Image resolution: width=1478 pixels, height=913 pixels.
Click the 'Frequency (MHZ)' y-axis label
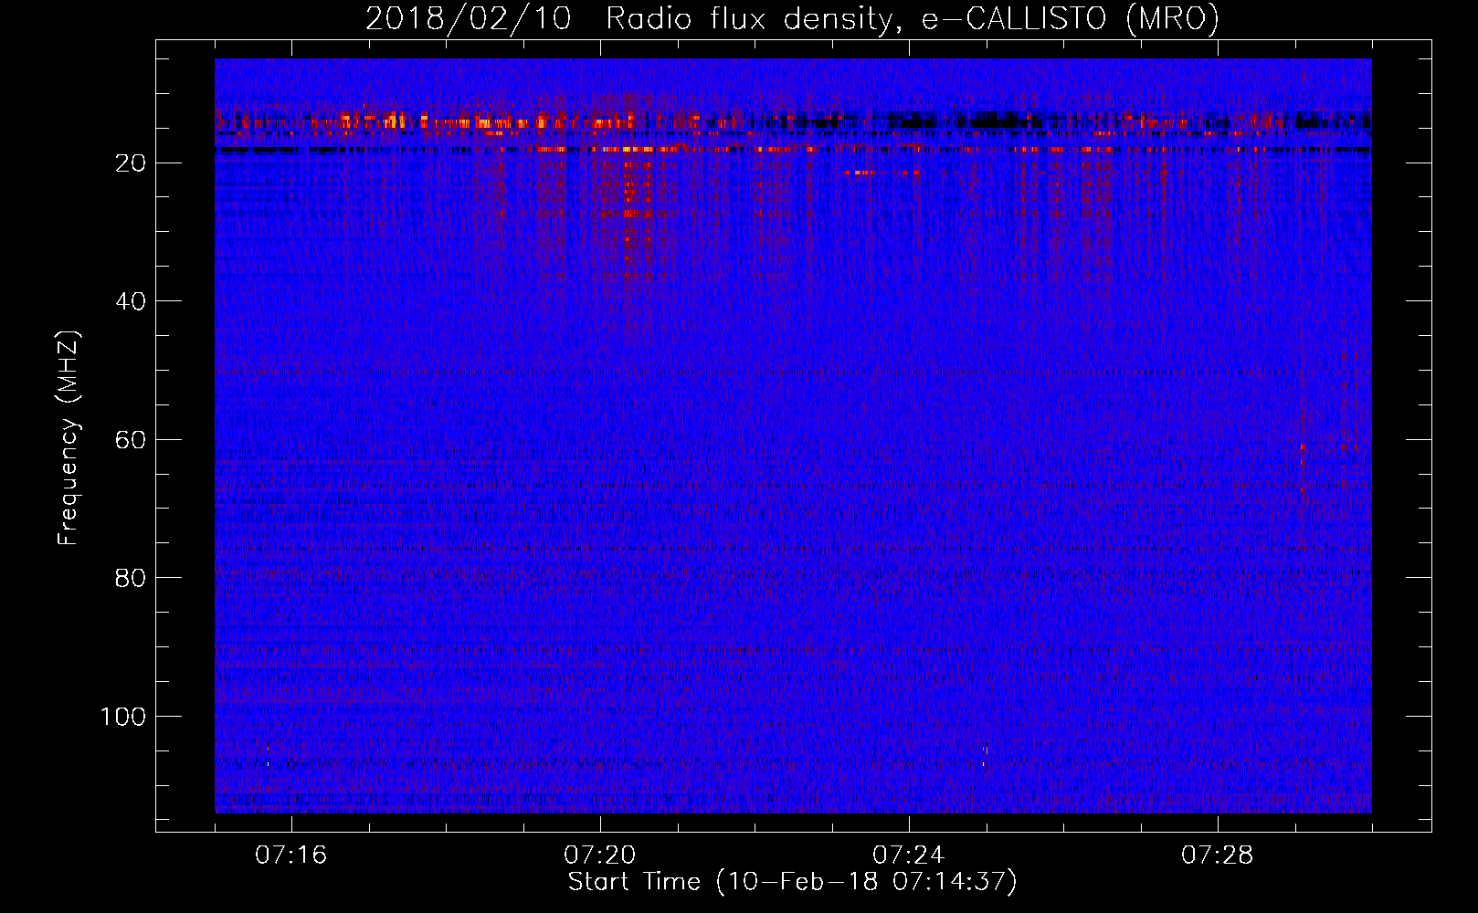point(69,438)
